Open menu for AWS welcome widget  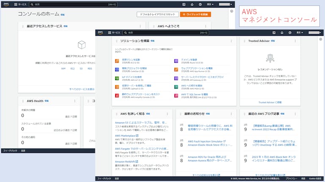(206, 26)
